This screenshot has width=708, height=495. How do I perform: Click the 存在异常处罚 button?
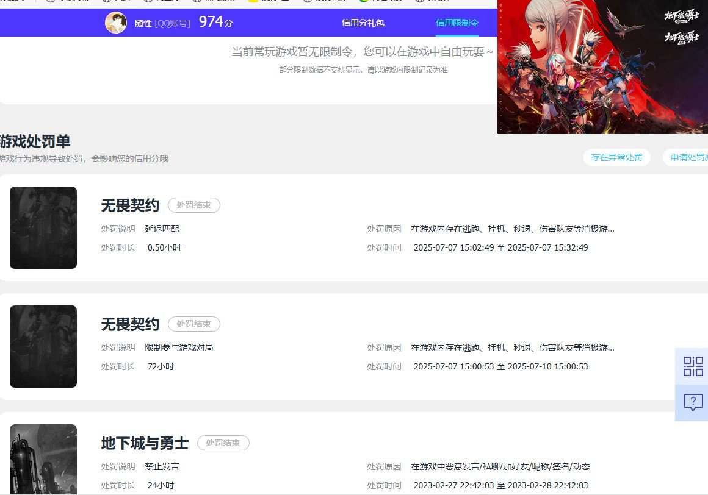pos(616,157)
